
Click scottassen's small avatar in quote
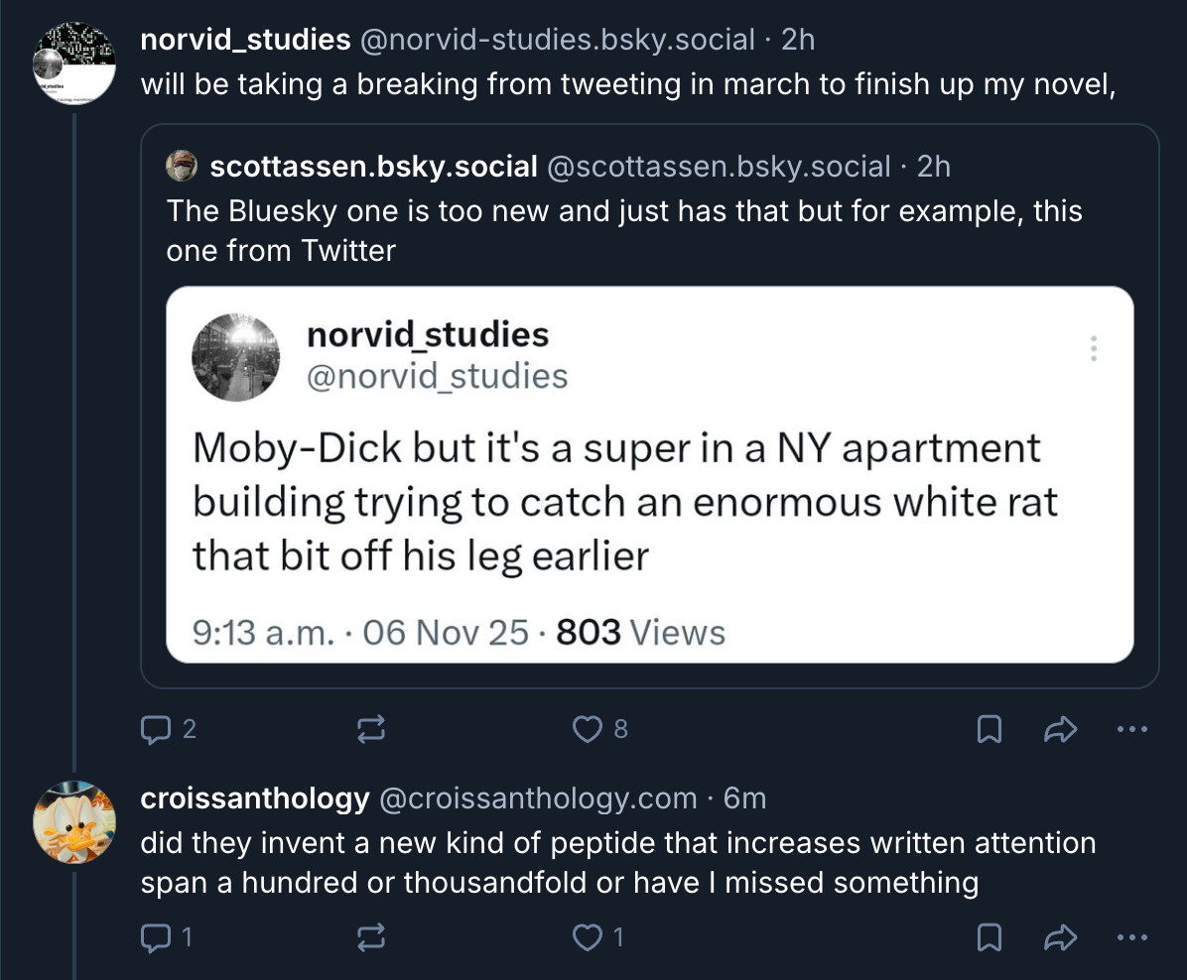[x=181, y=167]
